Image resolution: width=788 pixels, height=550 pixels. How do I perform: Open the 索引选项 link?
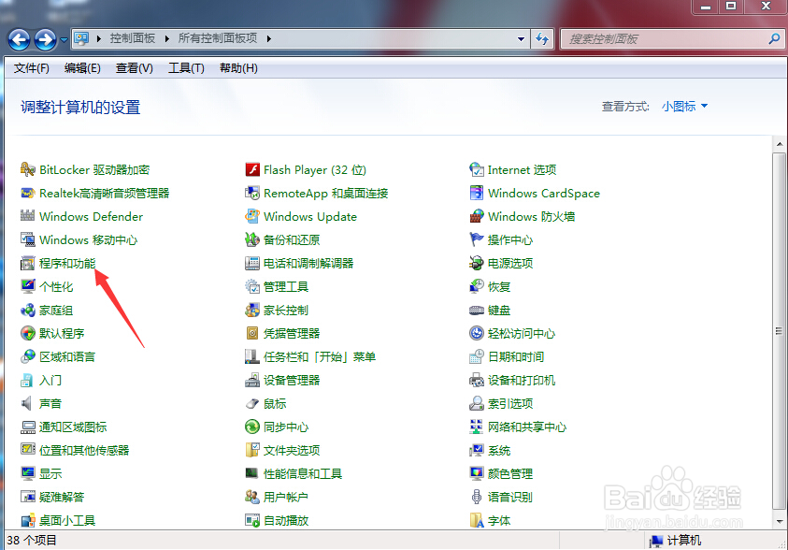(510, 403)
